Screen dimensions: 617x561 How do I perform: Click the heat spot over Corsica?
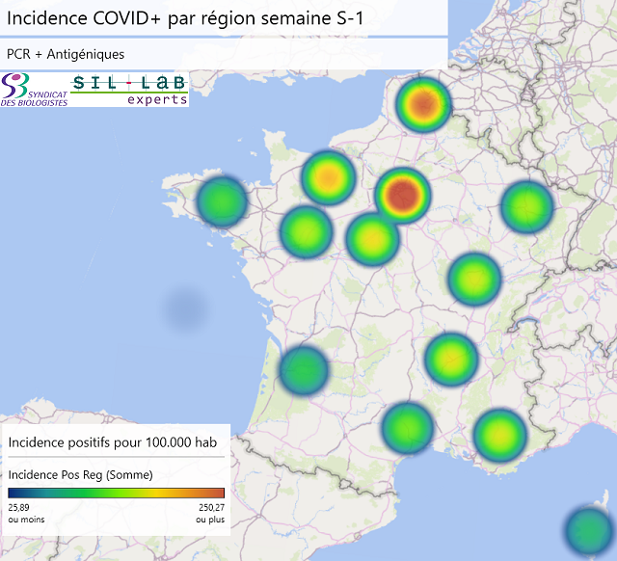pyautogui.click(x=589, y=531)
